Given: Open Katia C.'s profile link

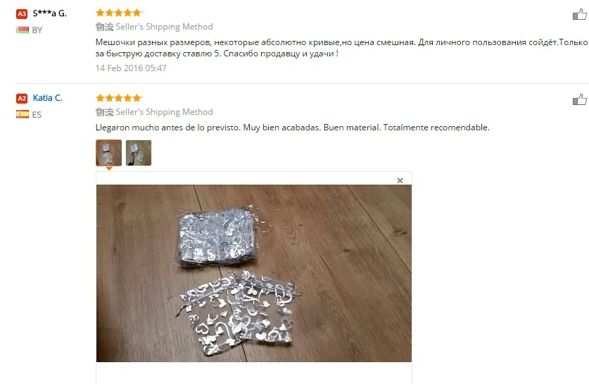Looking at the screenshot, I should tap(47, 98).
